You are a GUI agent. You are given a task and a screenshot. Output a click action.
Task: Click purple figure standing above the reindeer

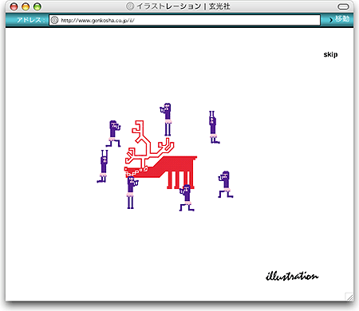pyautogui.click(x=167, y=120)
